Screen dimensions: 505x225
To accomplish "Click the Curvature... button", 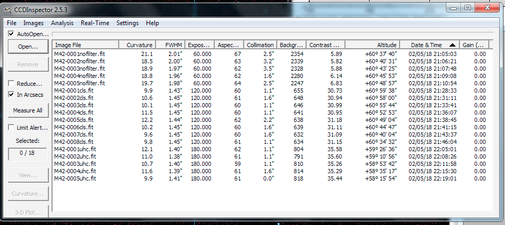I will [28, 194].
